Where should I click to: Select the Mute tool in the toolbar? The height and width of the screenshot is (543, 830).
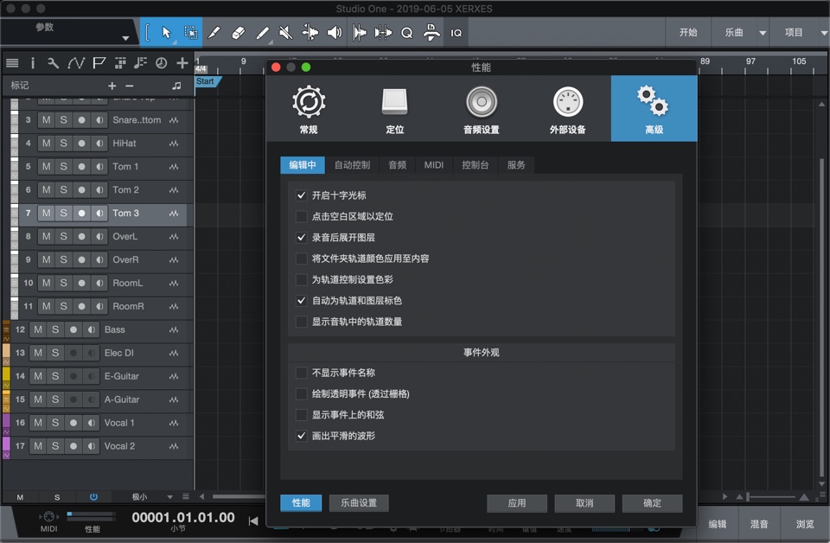pos(284,32)
